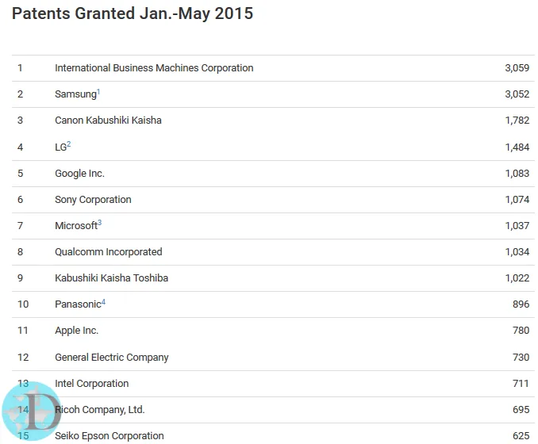The height and width of the screenshot is (444, 538).
Task: Click the 'Samsung' company name
Action: coord(75,94)
